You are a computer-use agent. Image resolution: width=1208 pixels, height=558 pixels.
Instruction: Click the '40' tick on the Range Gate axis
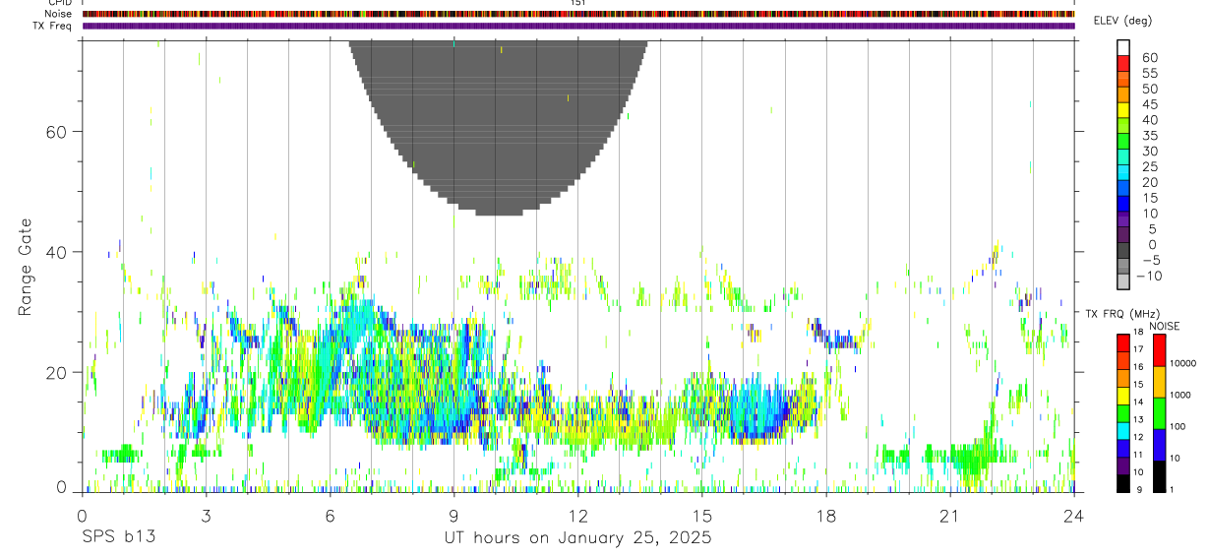58,252
